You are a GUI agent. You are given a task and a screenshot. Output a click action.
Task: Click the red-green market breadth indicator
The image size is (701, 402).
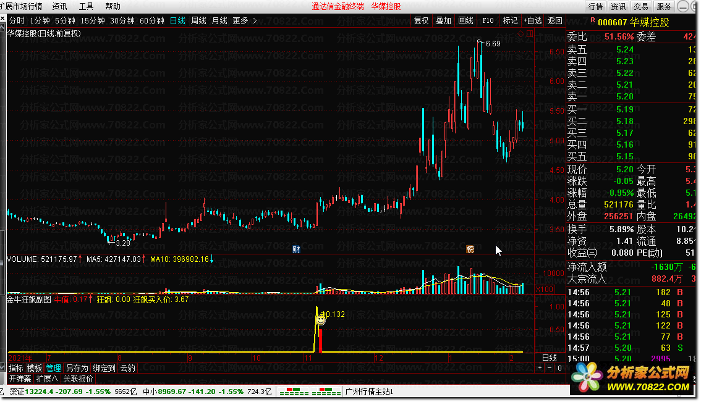310,392
